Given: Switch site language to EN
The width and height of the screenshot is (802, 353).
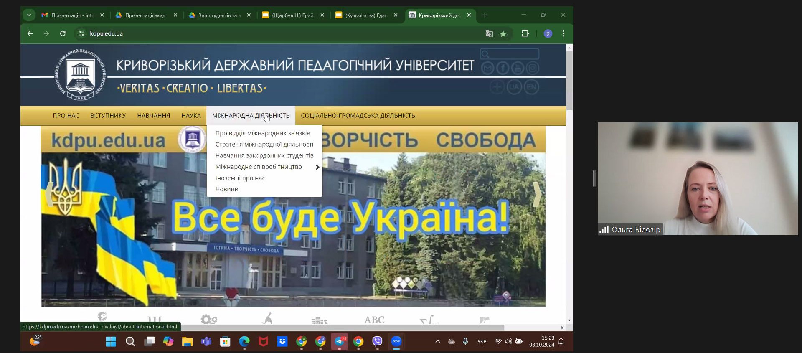Looking at the screenshot, I should [531, 87].
